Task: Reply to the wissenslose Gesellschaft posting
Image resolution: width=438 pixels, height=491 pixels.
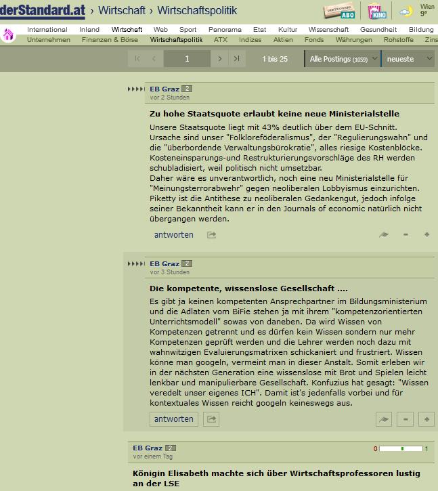Action: [x=174, y=419]
